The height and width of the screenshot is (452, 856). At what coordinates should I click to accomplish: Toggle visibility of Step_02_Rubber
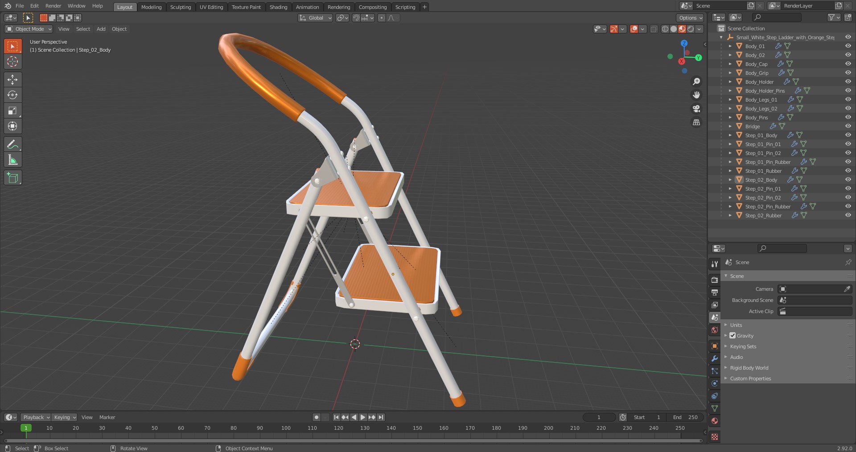(x=848, y=215)
